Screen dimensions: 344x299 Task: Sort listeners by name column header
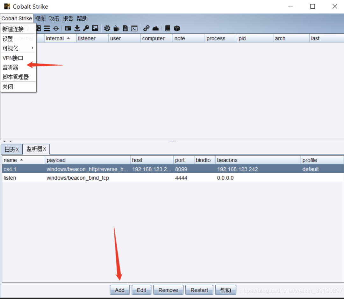coord(24,160)
